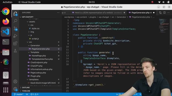Image resolution: width=172 pixels, height=96 pixels.
Task: Open the Search view in activity bar
Action: click(x=15, y=21)
